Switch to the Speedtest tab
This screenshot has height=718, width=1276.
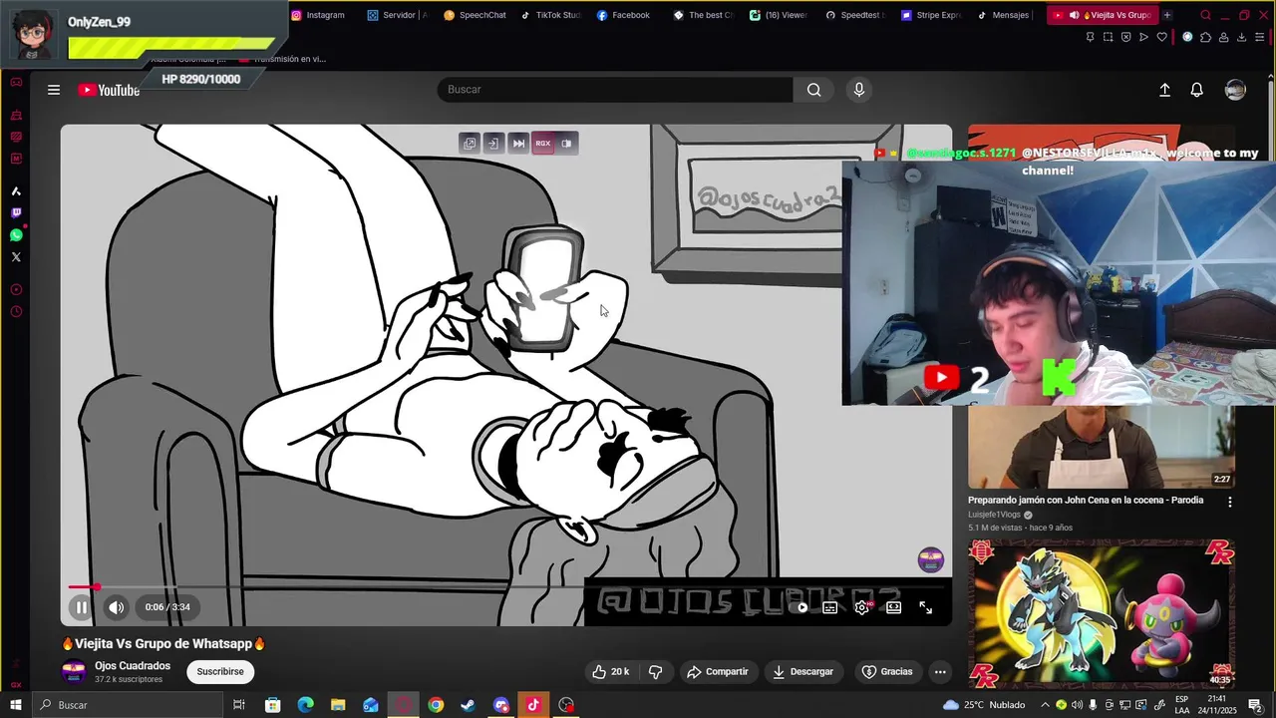pyautogui.click(x=854, y=15)
